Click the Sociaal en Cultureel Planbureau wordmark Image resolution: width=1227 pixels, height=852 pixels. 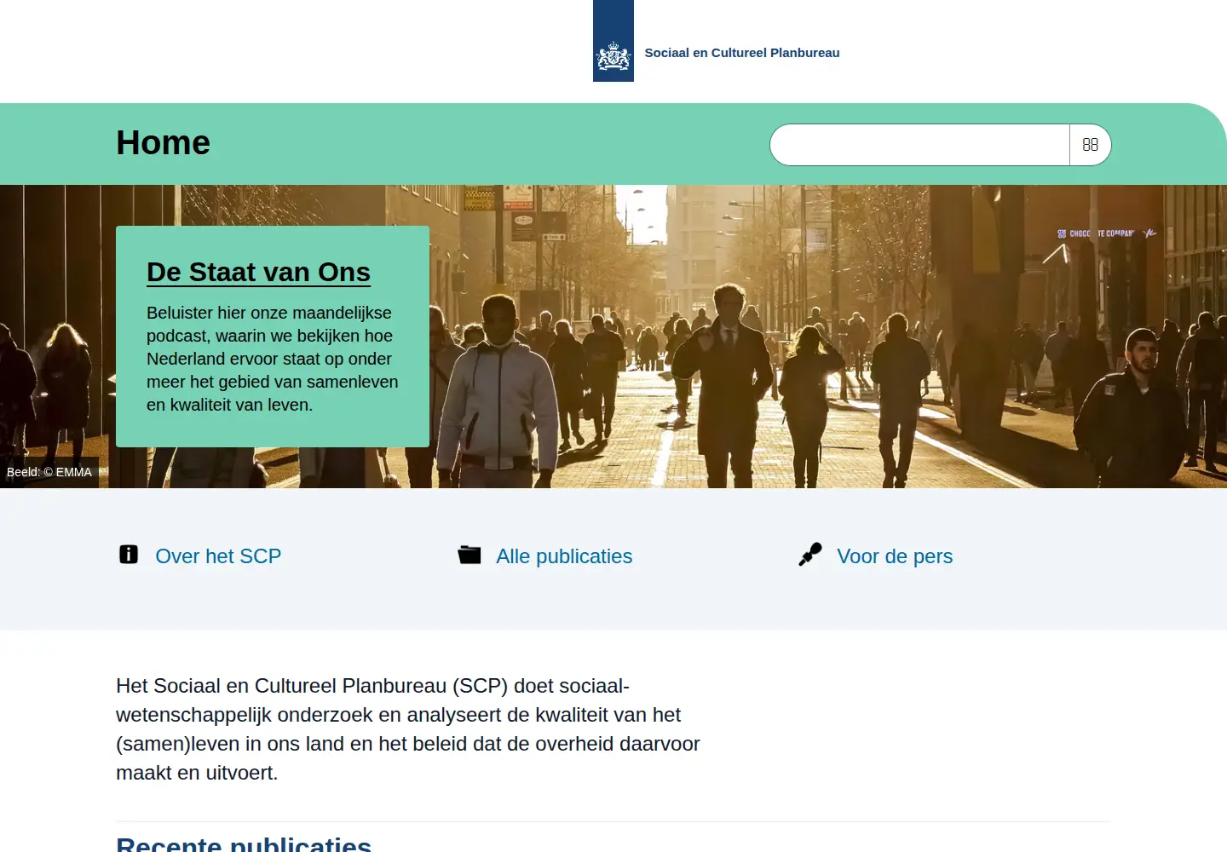(742, 53)
